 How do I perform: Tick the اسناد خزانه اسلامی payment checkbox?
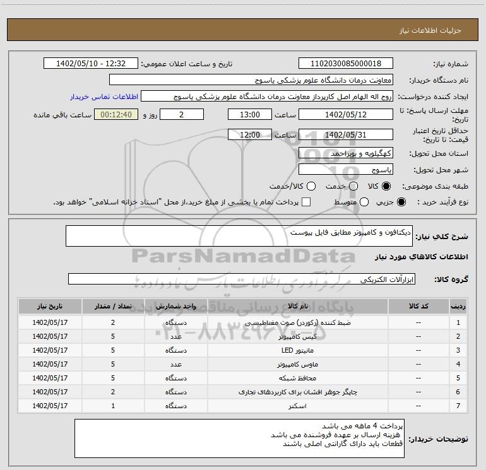(x=306, y=202)
